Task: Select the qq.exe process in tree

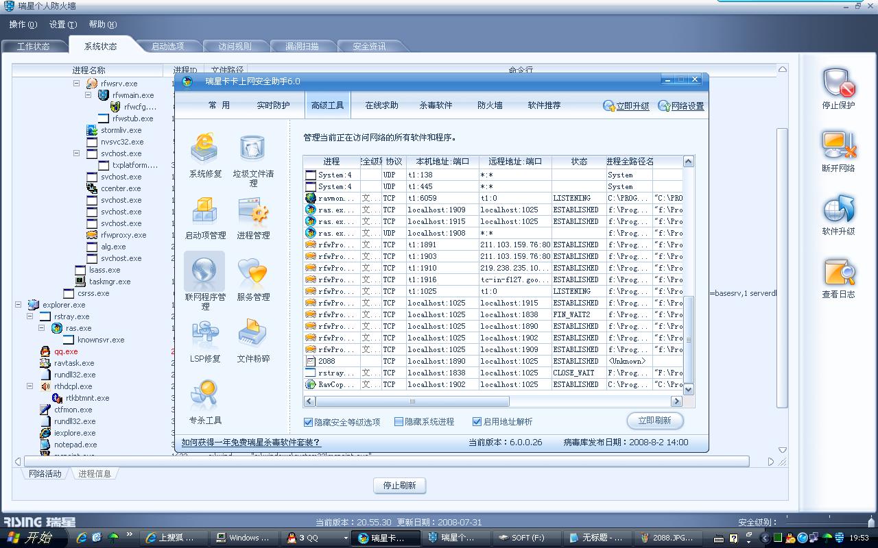Action: (66, 351)
